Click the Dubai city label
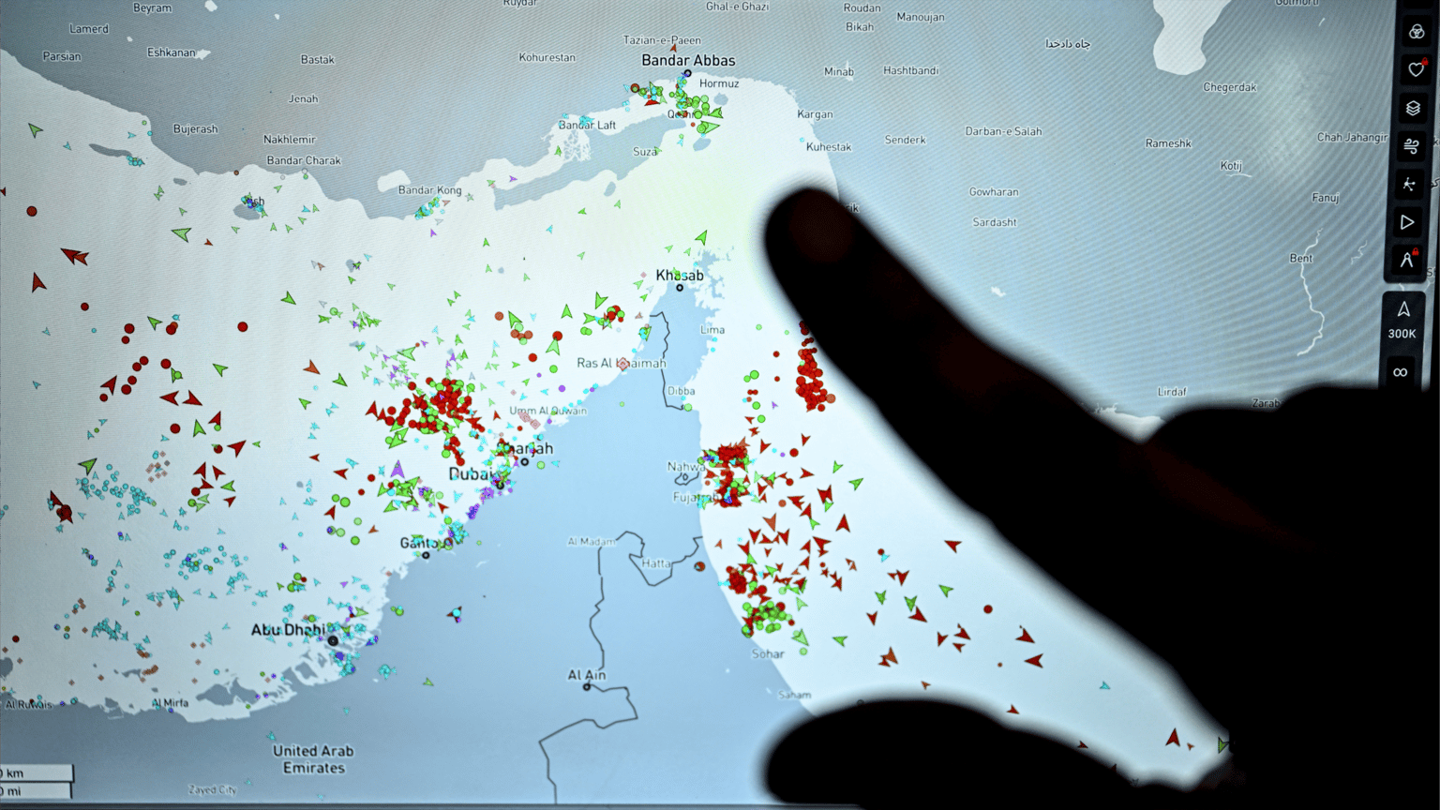1440x810 pixels. click(x=470, y=474)
